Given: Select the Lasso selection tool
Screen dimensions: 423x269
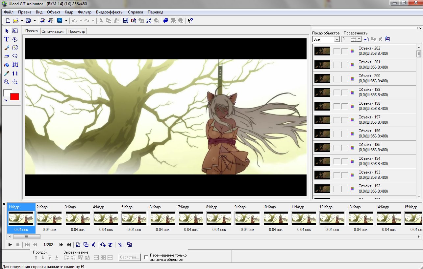Looking at the screenshot, I should coord(15,56).
